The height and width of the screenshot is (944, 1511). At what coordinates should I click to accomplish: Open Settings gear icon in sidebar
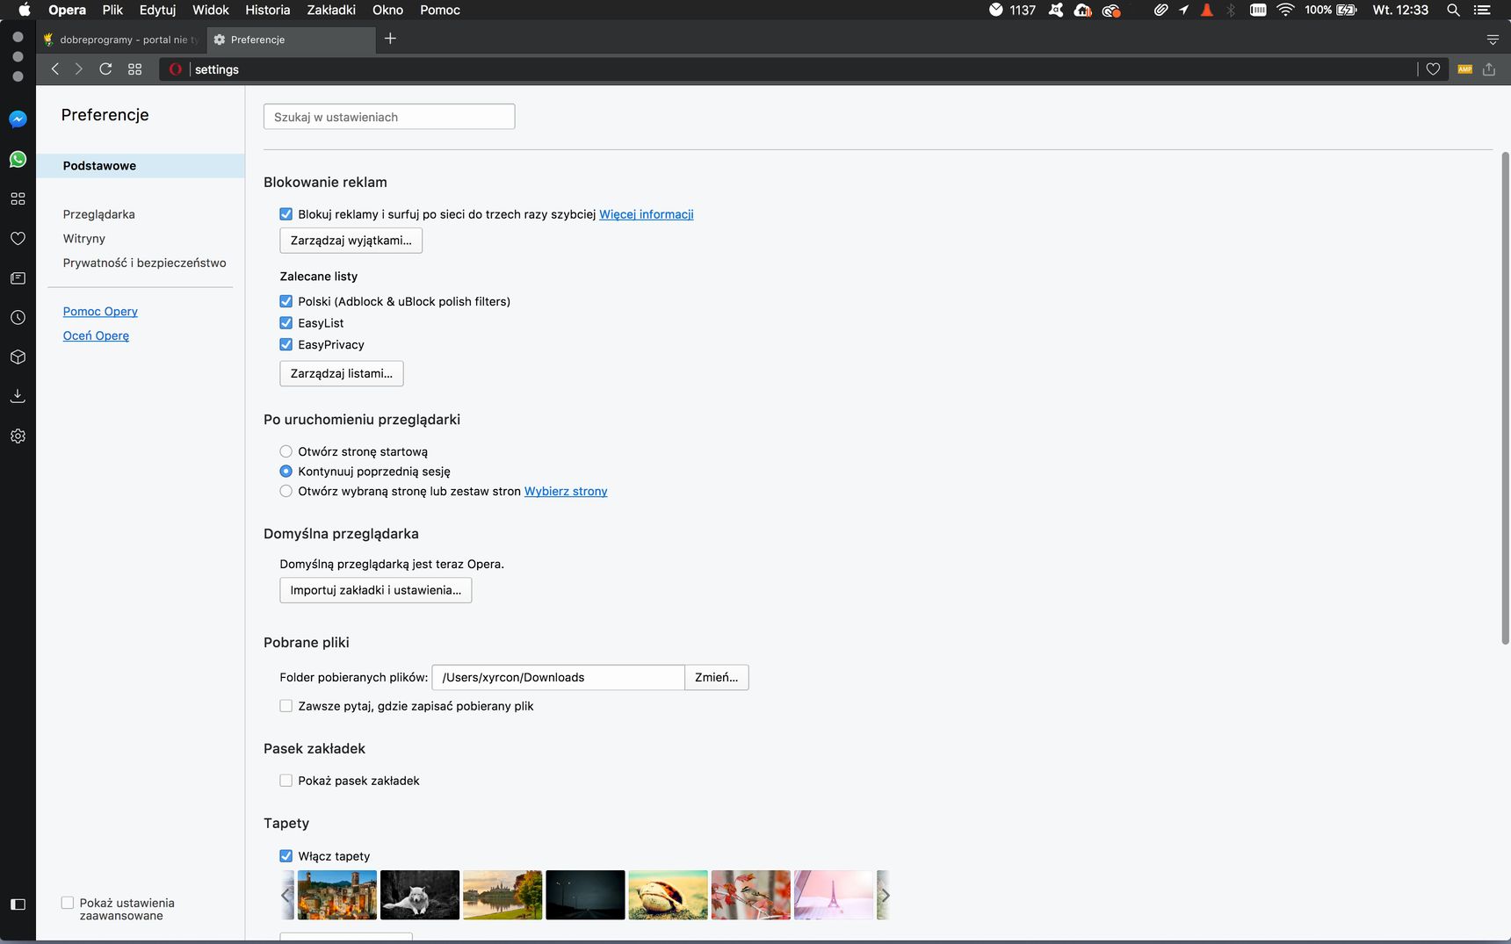point(18,436)
